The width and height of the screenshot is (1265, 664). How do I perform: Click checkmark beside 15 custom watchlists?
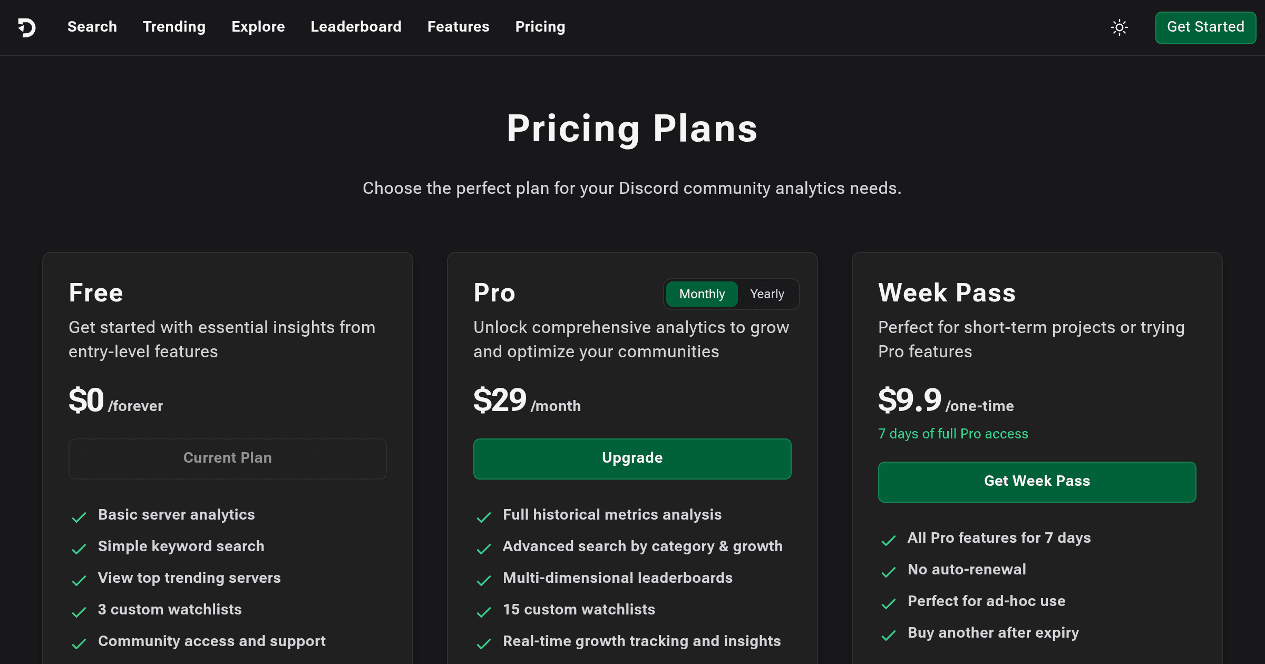[x=484, y=612]
